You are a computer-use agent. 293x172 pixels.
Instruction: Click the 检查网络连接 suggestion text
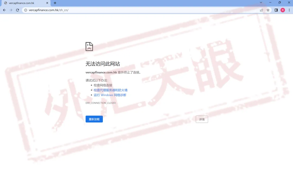point(103,85)
